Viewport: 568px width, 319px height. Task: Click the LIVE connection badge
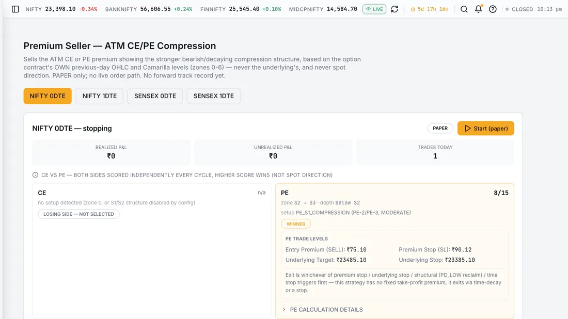[374, 9]
